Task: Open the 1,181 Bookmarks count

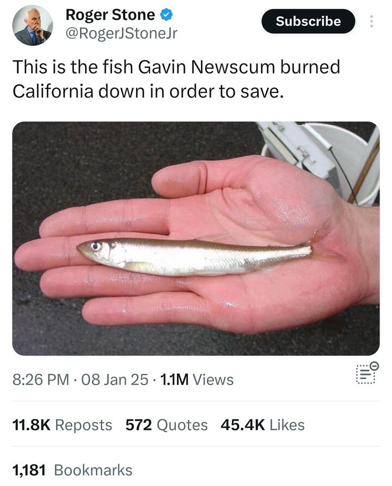Action: (72, 470)
